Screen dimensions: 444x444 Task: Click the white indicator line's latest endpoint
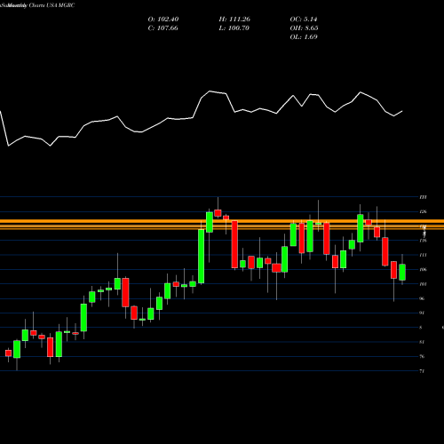tap(402, 111)
